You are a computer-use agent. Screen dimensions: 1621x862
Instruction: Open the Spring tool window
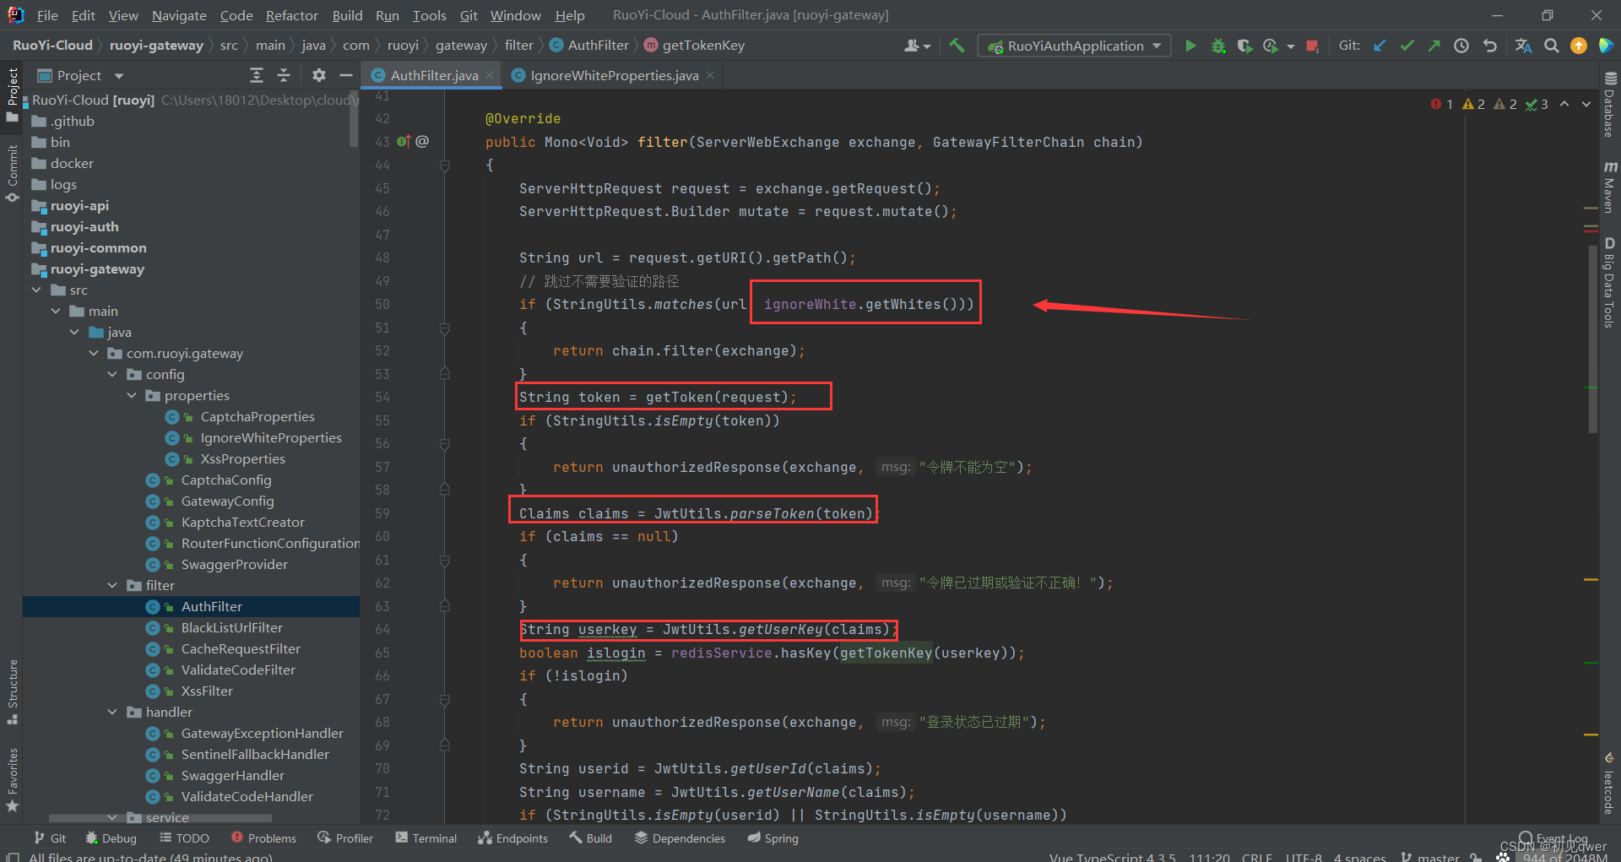(773, 838)
